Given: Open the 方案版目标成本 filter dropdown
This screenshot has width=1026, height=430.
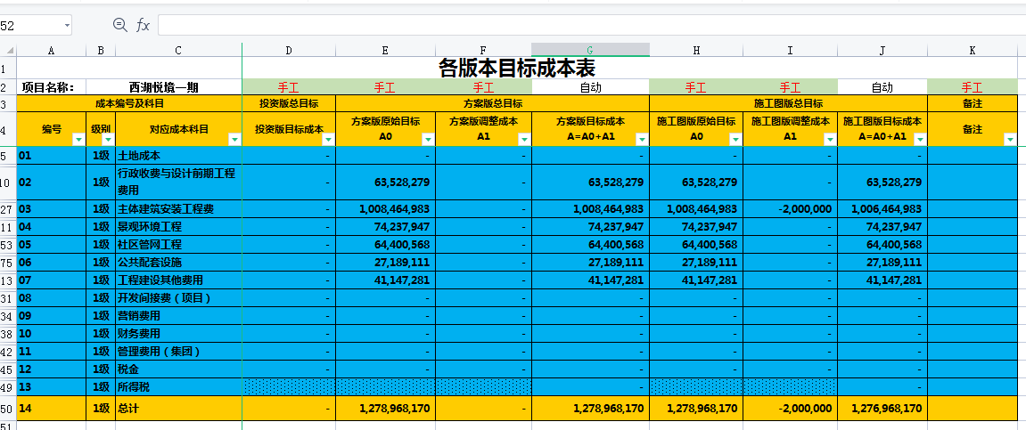Looking at the screenshot, I should (x=642, y=139).
